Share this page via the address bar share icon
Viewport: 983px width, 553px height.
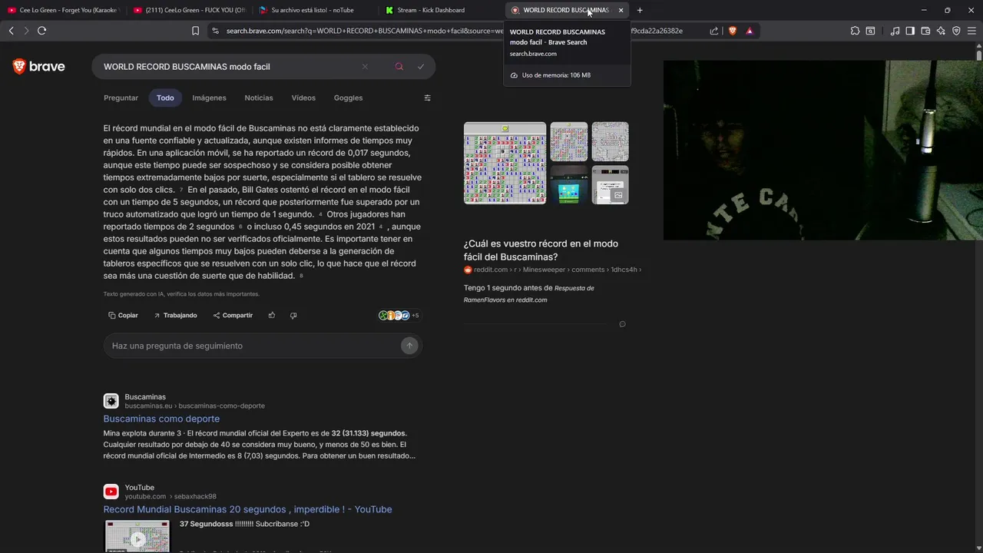pyautogui.click(x=714, y=31)
